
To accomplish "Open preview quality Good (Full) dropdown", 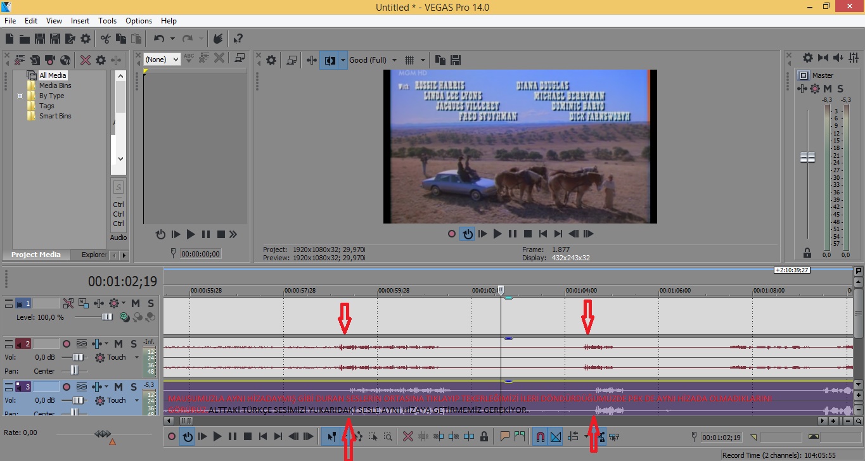I will pyautogui.click(x=394, y=60).
